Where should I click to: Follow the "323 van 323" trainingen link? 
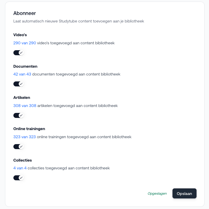pyautogui.click(x=25, y=137)
